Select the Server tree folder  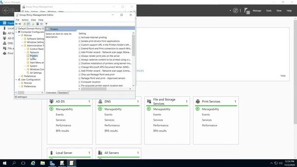pos(33,59)
